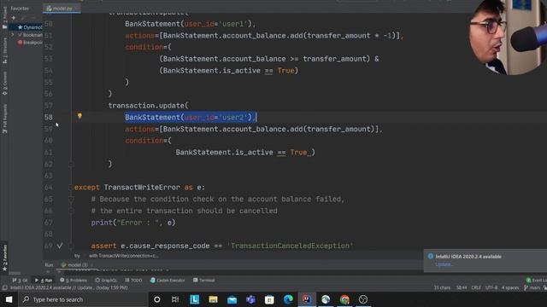
Task: Click the print call on line 67
Action: pyautogui.click(x=102, y=223)
